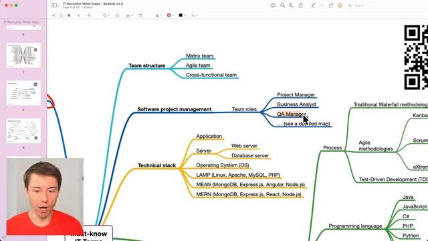Click the 'Business Analyst' node

[x=296, y=104]
